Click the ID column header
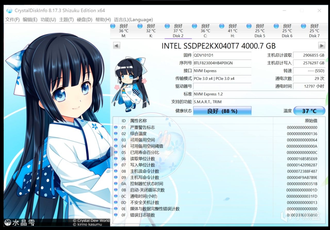 (x=124, y=121)
